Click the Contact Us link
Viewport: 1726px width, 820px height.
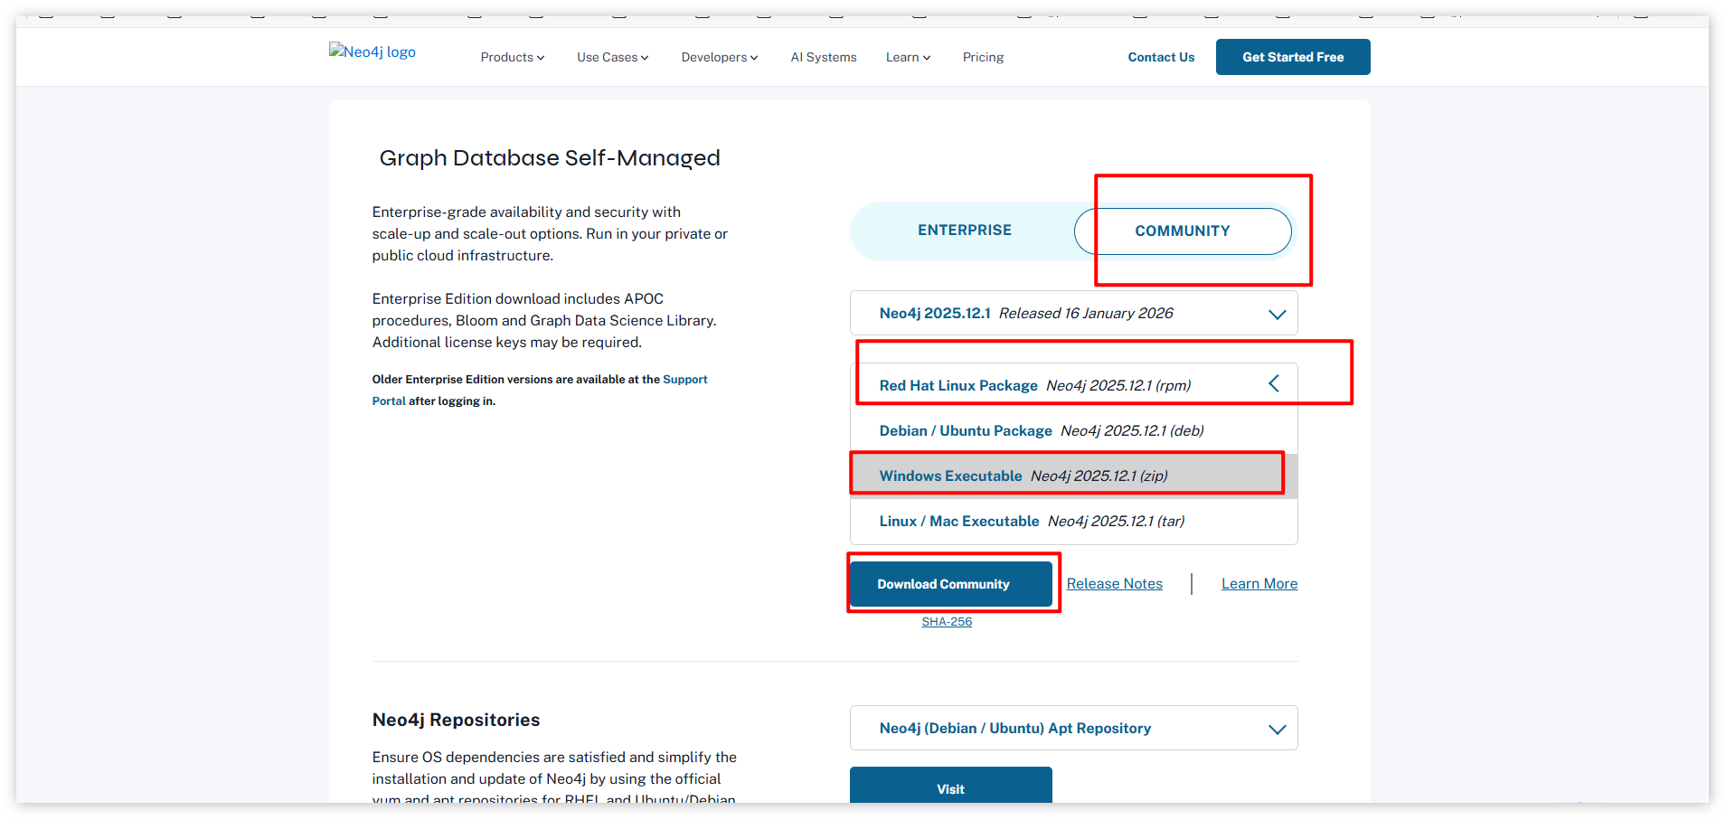point(1161,57)
